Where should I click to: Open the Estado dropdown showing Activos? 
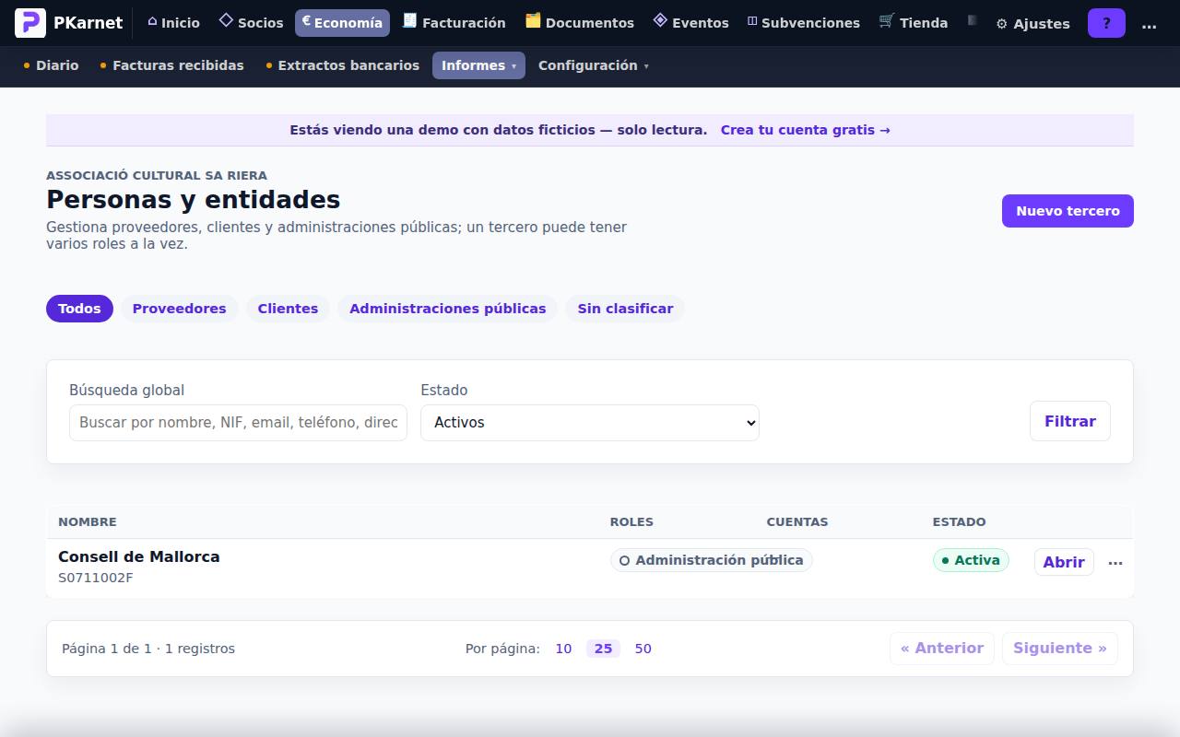[590, 423]
